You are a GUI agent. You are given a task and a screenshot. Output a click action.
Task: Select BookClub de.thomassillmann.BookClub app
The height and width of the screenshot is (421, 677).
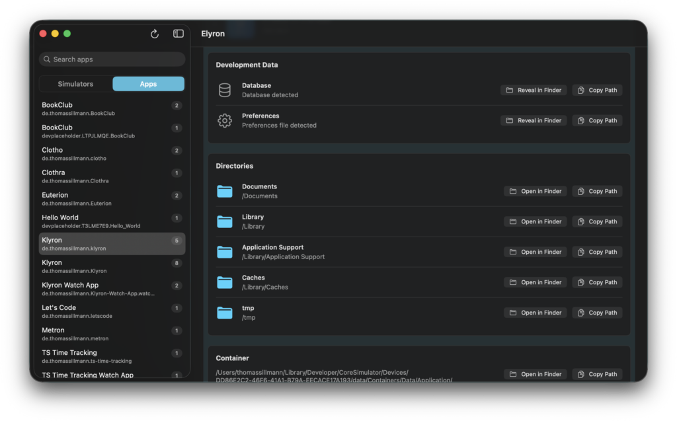(112, 109)
